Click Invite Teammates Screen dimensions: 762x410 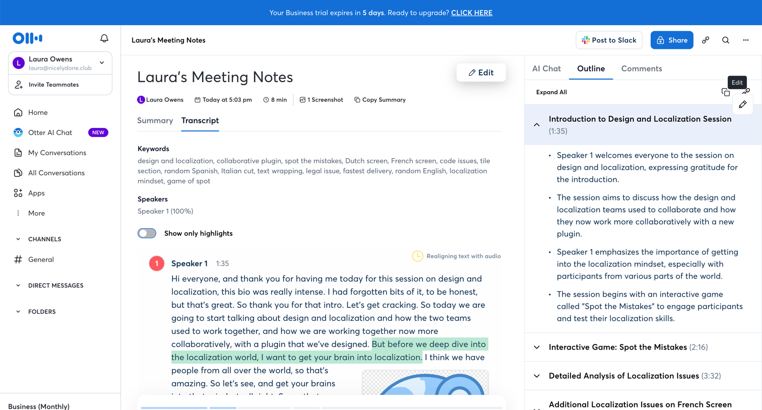[x=53, y=85]
